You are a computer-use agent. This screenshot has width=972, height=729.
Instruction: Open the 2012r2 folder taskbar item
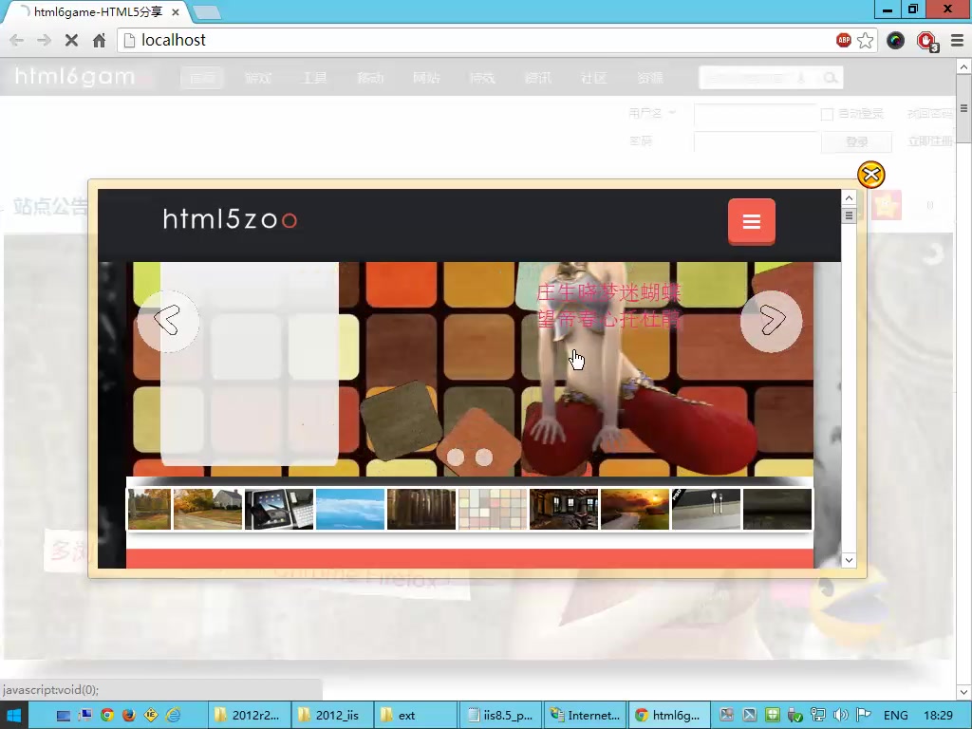click(248, 715)
